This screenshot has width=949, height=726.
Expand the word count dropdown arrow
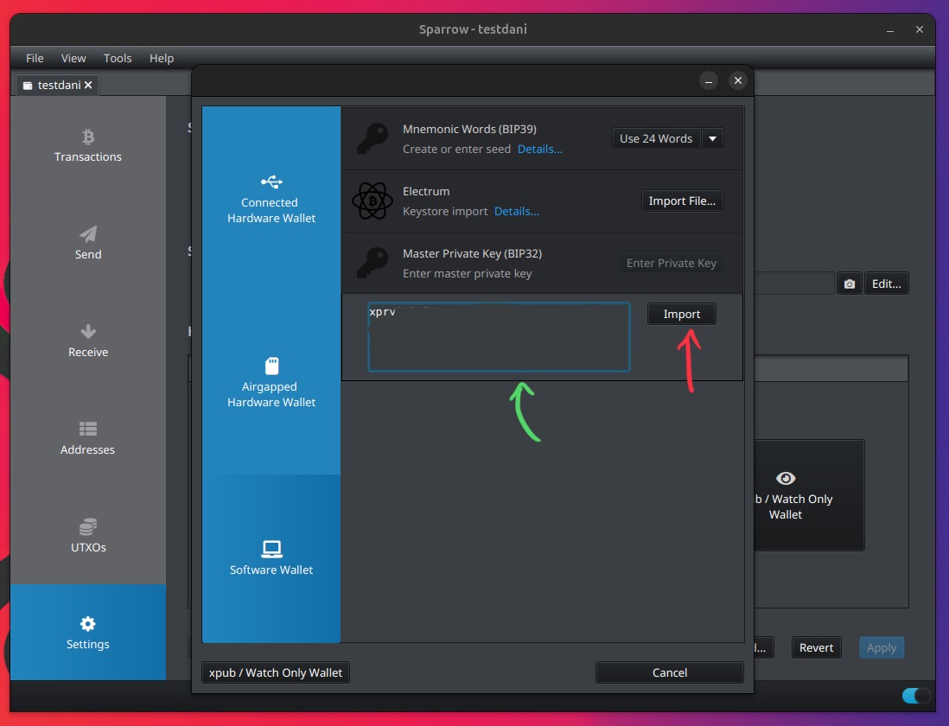pyautogui.click(x=712, y=138)
